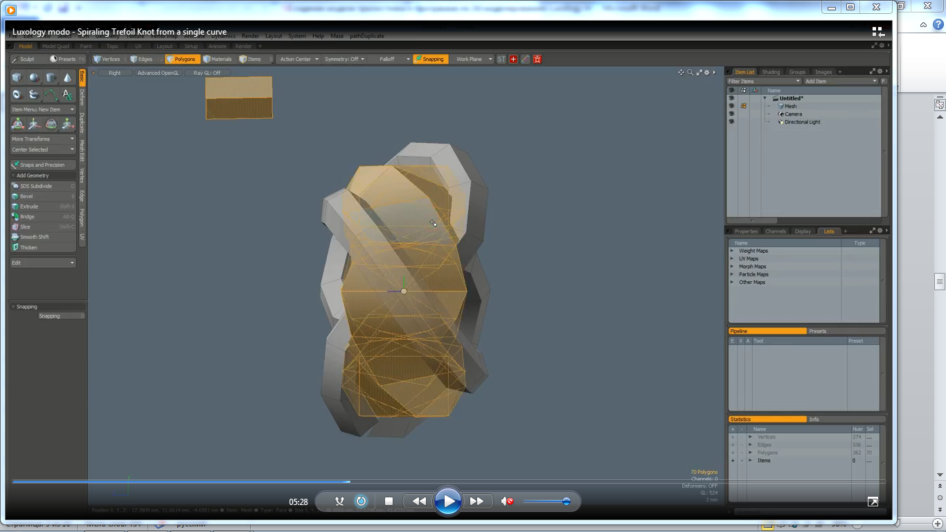This screenshot has height=532, width=946.
Task: Toggle visibility eye of Camera item
Action: (x=731, y=114)
